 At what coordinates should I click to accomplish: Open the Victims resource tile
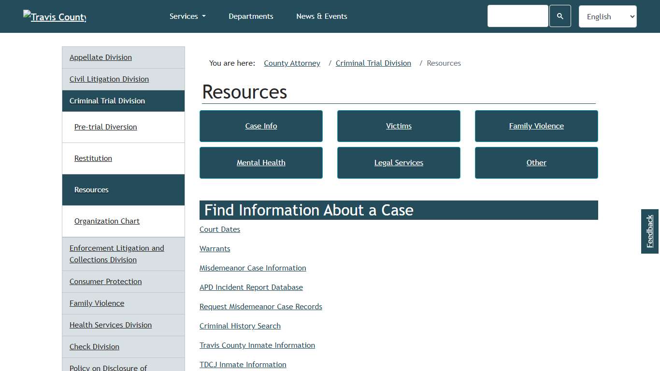click(x=399, y=126)
